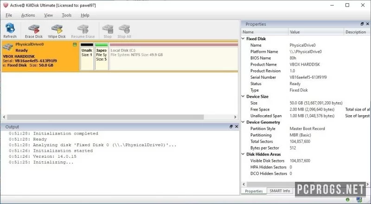Select the Properties tab at bottom
The width and height of the screenshot is (371, 204).
pos(254,191)
